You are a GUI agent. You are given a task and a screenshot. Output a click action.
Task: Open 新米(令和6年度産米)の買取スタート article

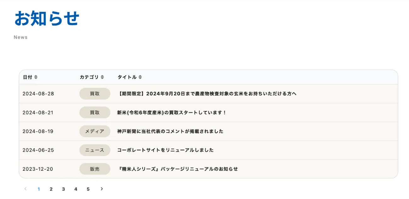pos(172,112)
